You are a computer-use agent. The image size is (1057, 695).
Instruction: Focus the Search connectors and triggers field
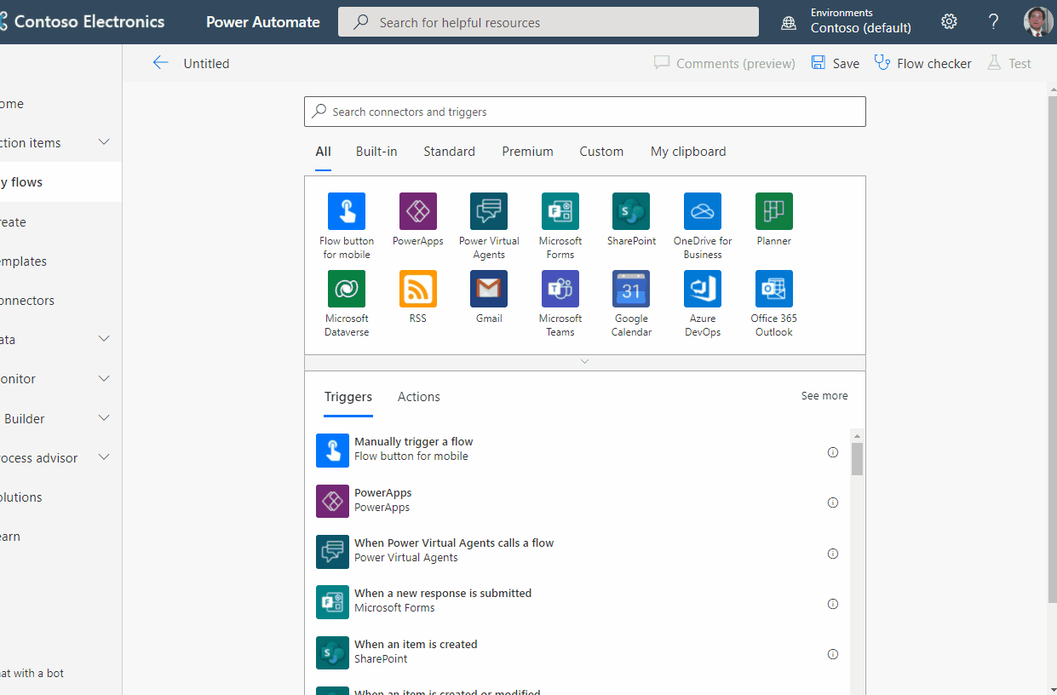584,112
